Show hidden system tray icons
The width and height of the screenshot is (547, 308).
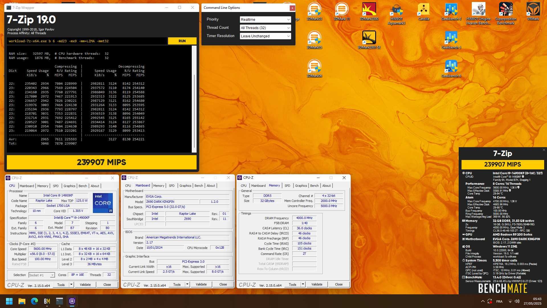click(x=483, y=301)
